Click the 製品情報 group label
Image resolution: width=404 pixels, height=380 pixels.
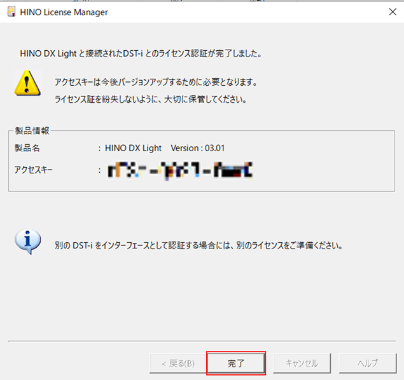point(32,131)
